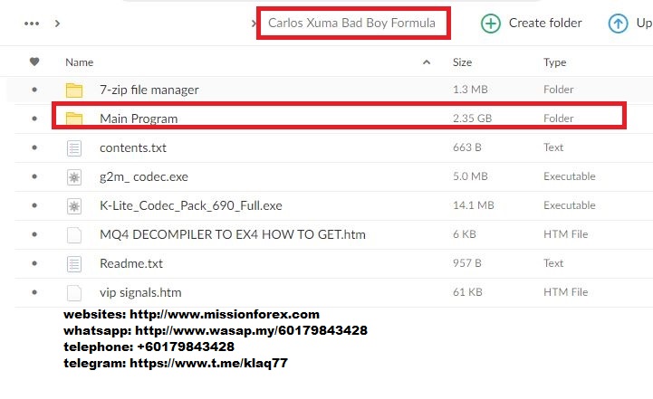Toggle the ascending sort arrow
This screenshot has width=653, height=399.
point(427,62)
